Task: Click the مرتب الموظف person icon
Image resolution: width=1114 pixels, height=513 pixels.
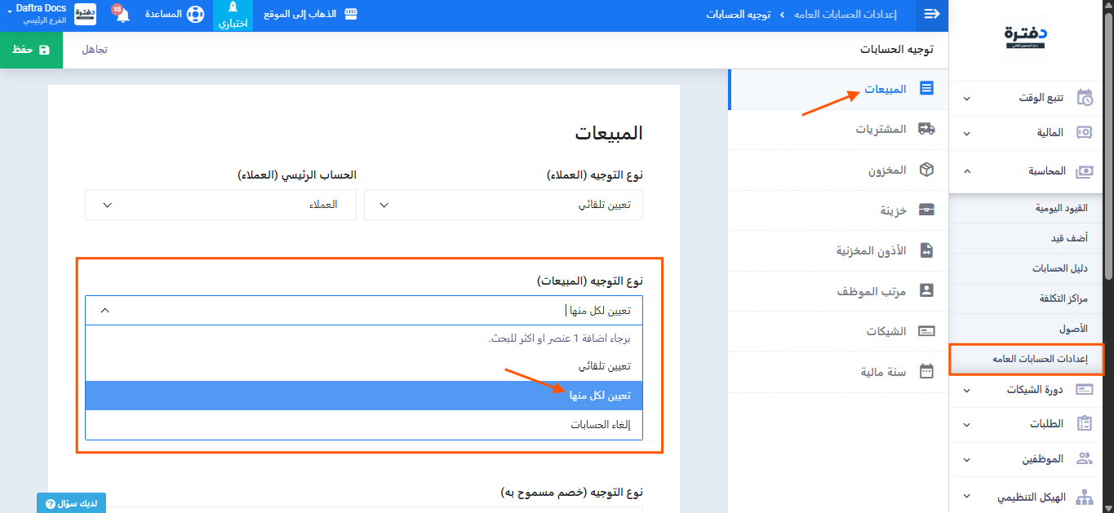Action: pos(926,290)
